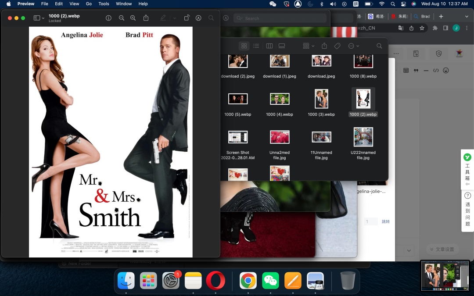Open the Tools menu in menu bar

(104, 4)
